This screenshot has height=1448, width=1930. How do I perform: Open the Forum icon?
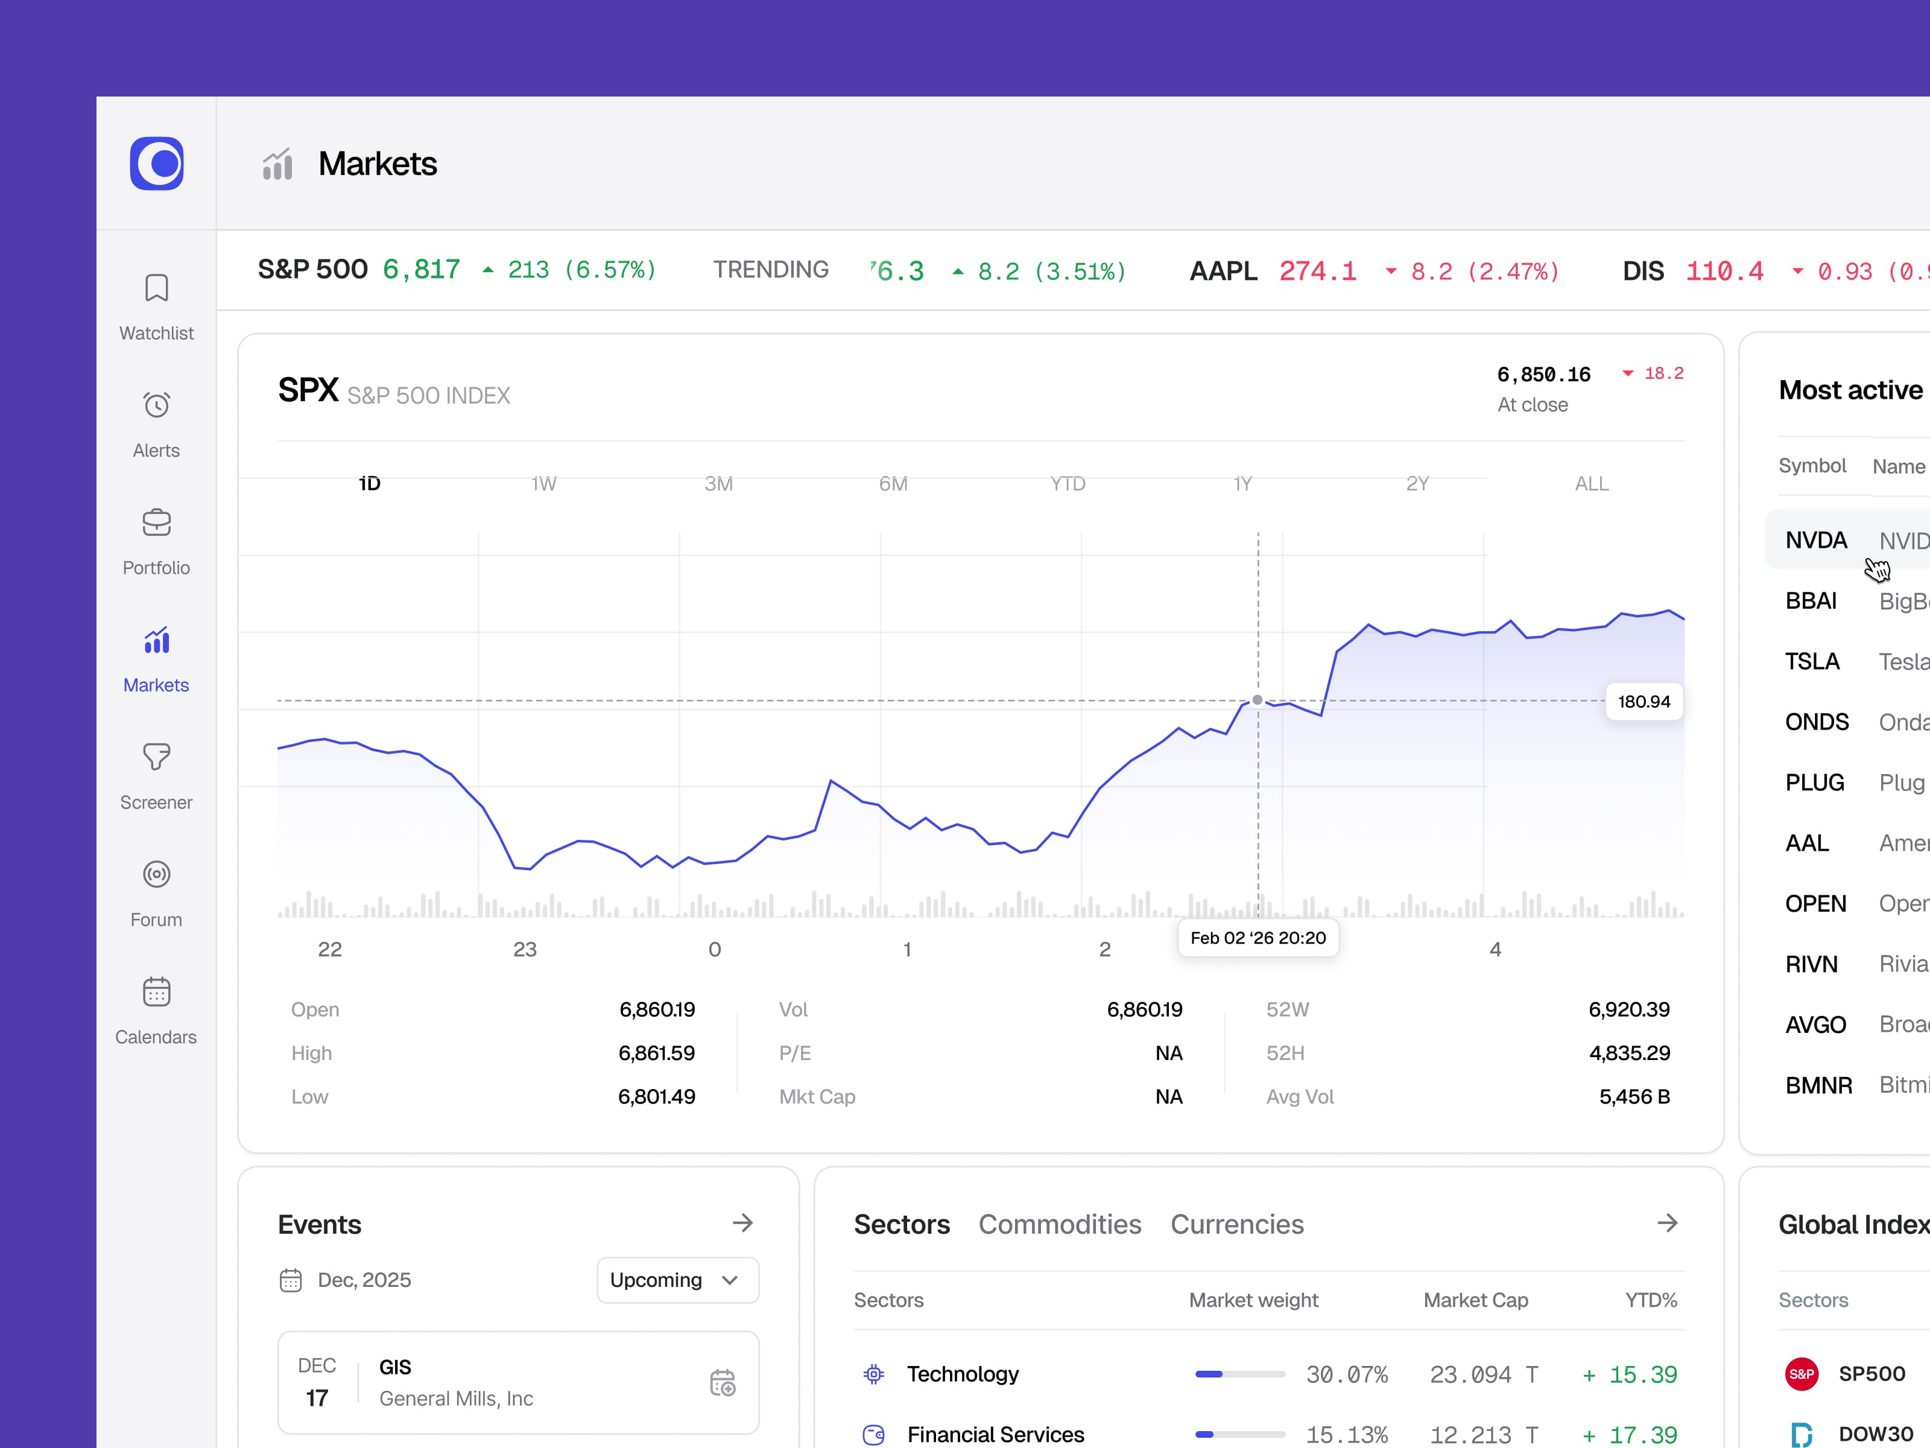(156, 874)
